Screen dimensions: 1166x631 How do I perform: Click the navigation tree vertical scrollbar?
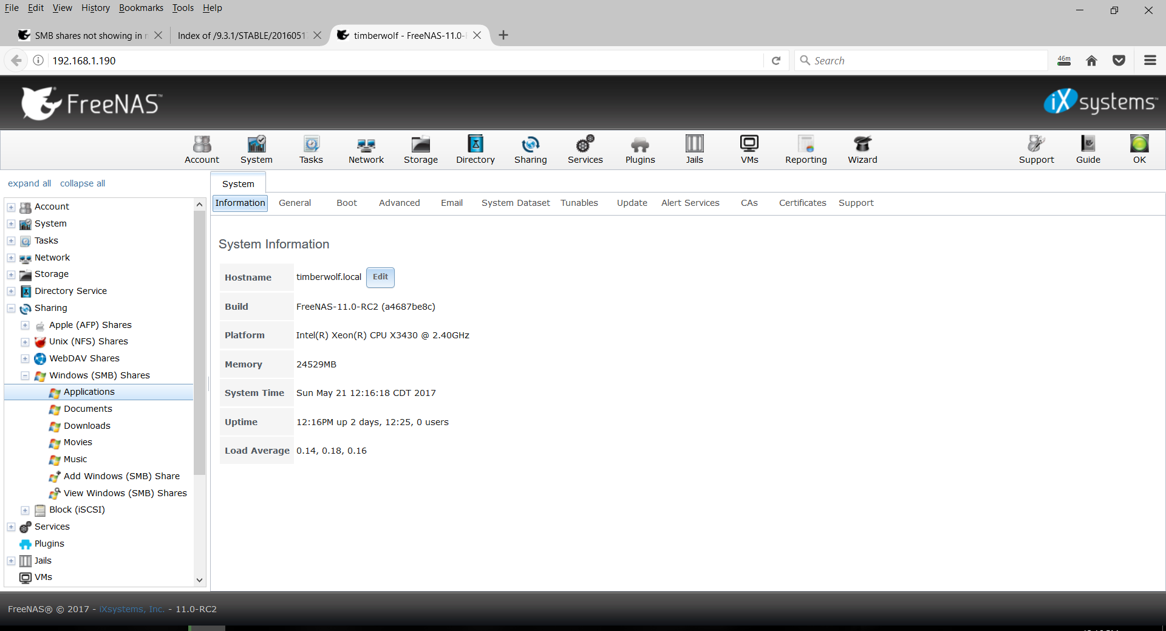[199, 343]
